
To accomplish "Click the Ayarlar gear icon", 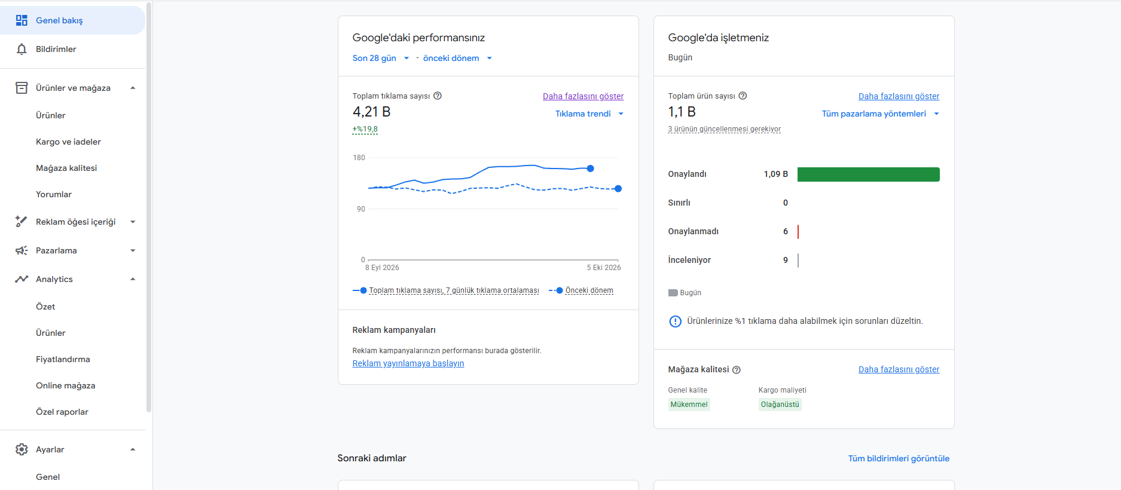I will pyautogui.click(x=22, y=449).
